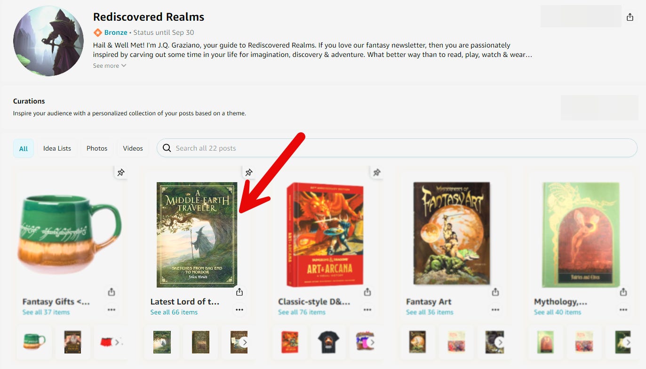Show next items in Fantasy Gifts carousel
Screen dimensions: 646x369
[x=116, y=342]
